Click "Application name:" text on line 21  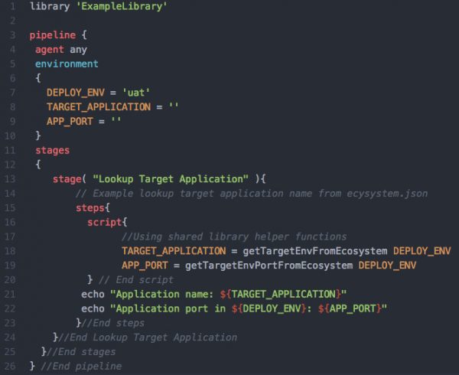[x=165, y=294]
